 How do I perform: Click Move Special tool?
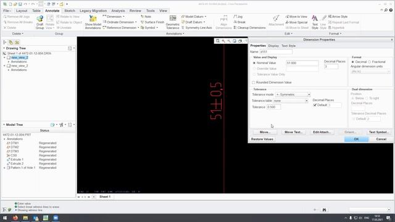(x=296, y=22)
